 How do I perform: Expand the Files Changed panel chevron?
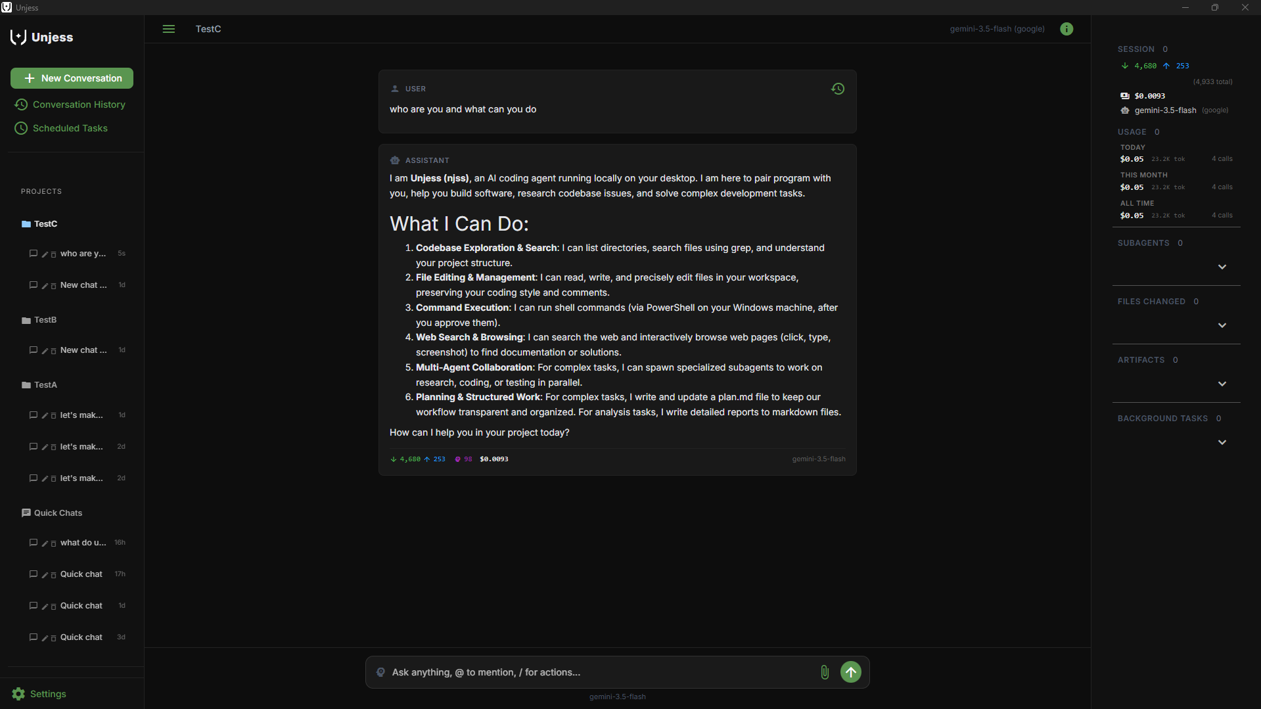(x=1222, y=325)
